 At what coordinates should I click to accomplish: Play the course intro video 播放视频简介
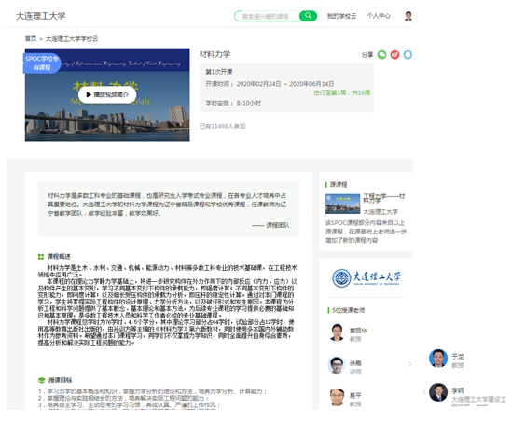click(107, 94)
